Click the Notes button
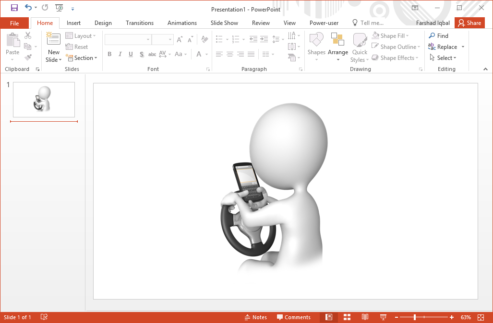 tap(256, 317)
